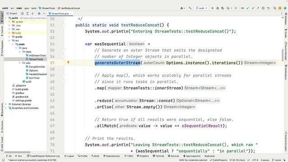Open the App Inspection tool window
Image resolution: width=288 pixels, height=162 pixels.
pyautogui.click(x=192, y=156)
